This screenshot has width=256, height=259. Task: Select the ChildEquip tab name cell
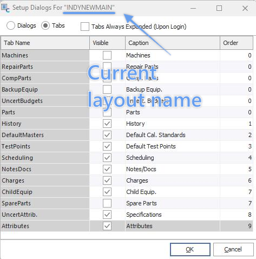coord(45,192)
